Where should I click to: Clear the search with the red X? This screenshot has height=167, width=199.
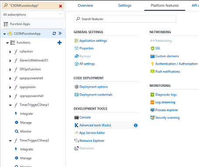61,6
